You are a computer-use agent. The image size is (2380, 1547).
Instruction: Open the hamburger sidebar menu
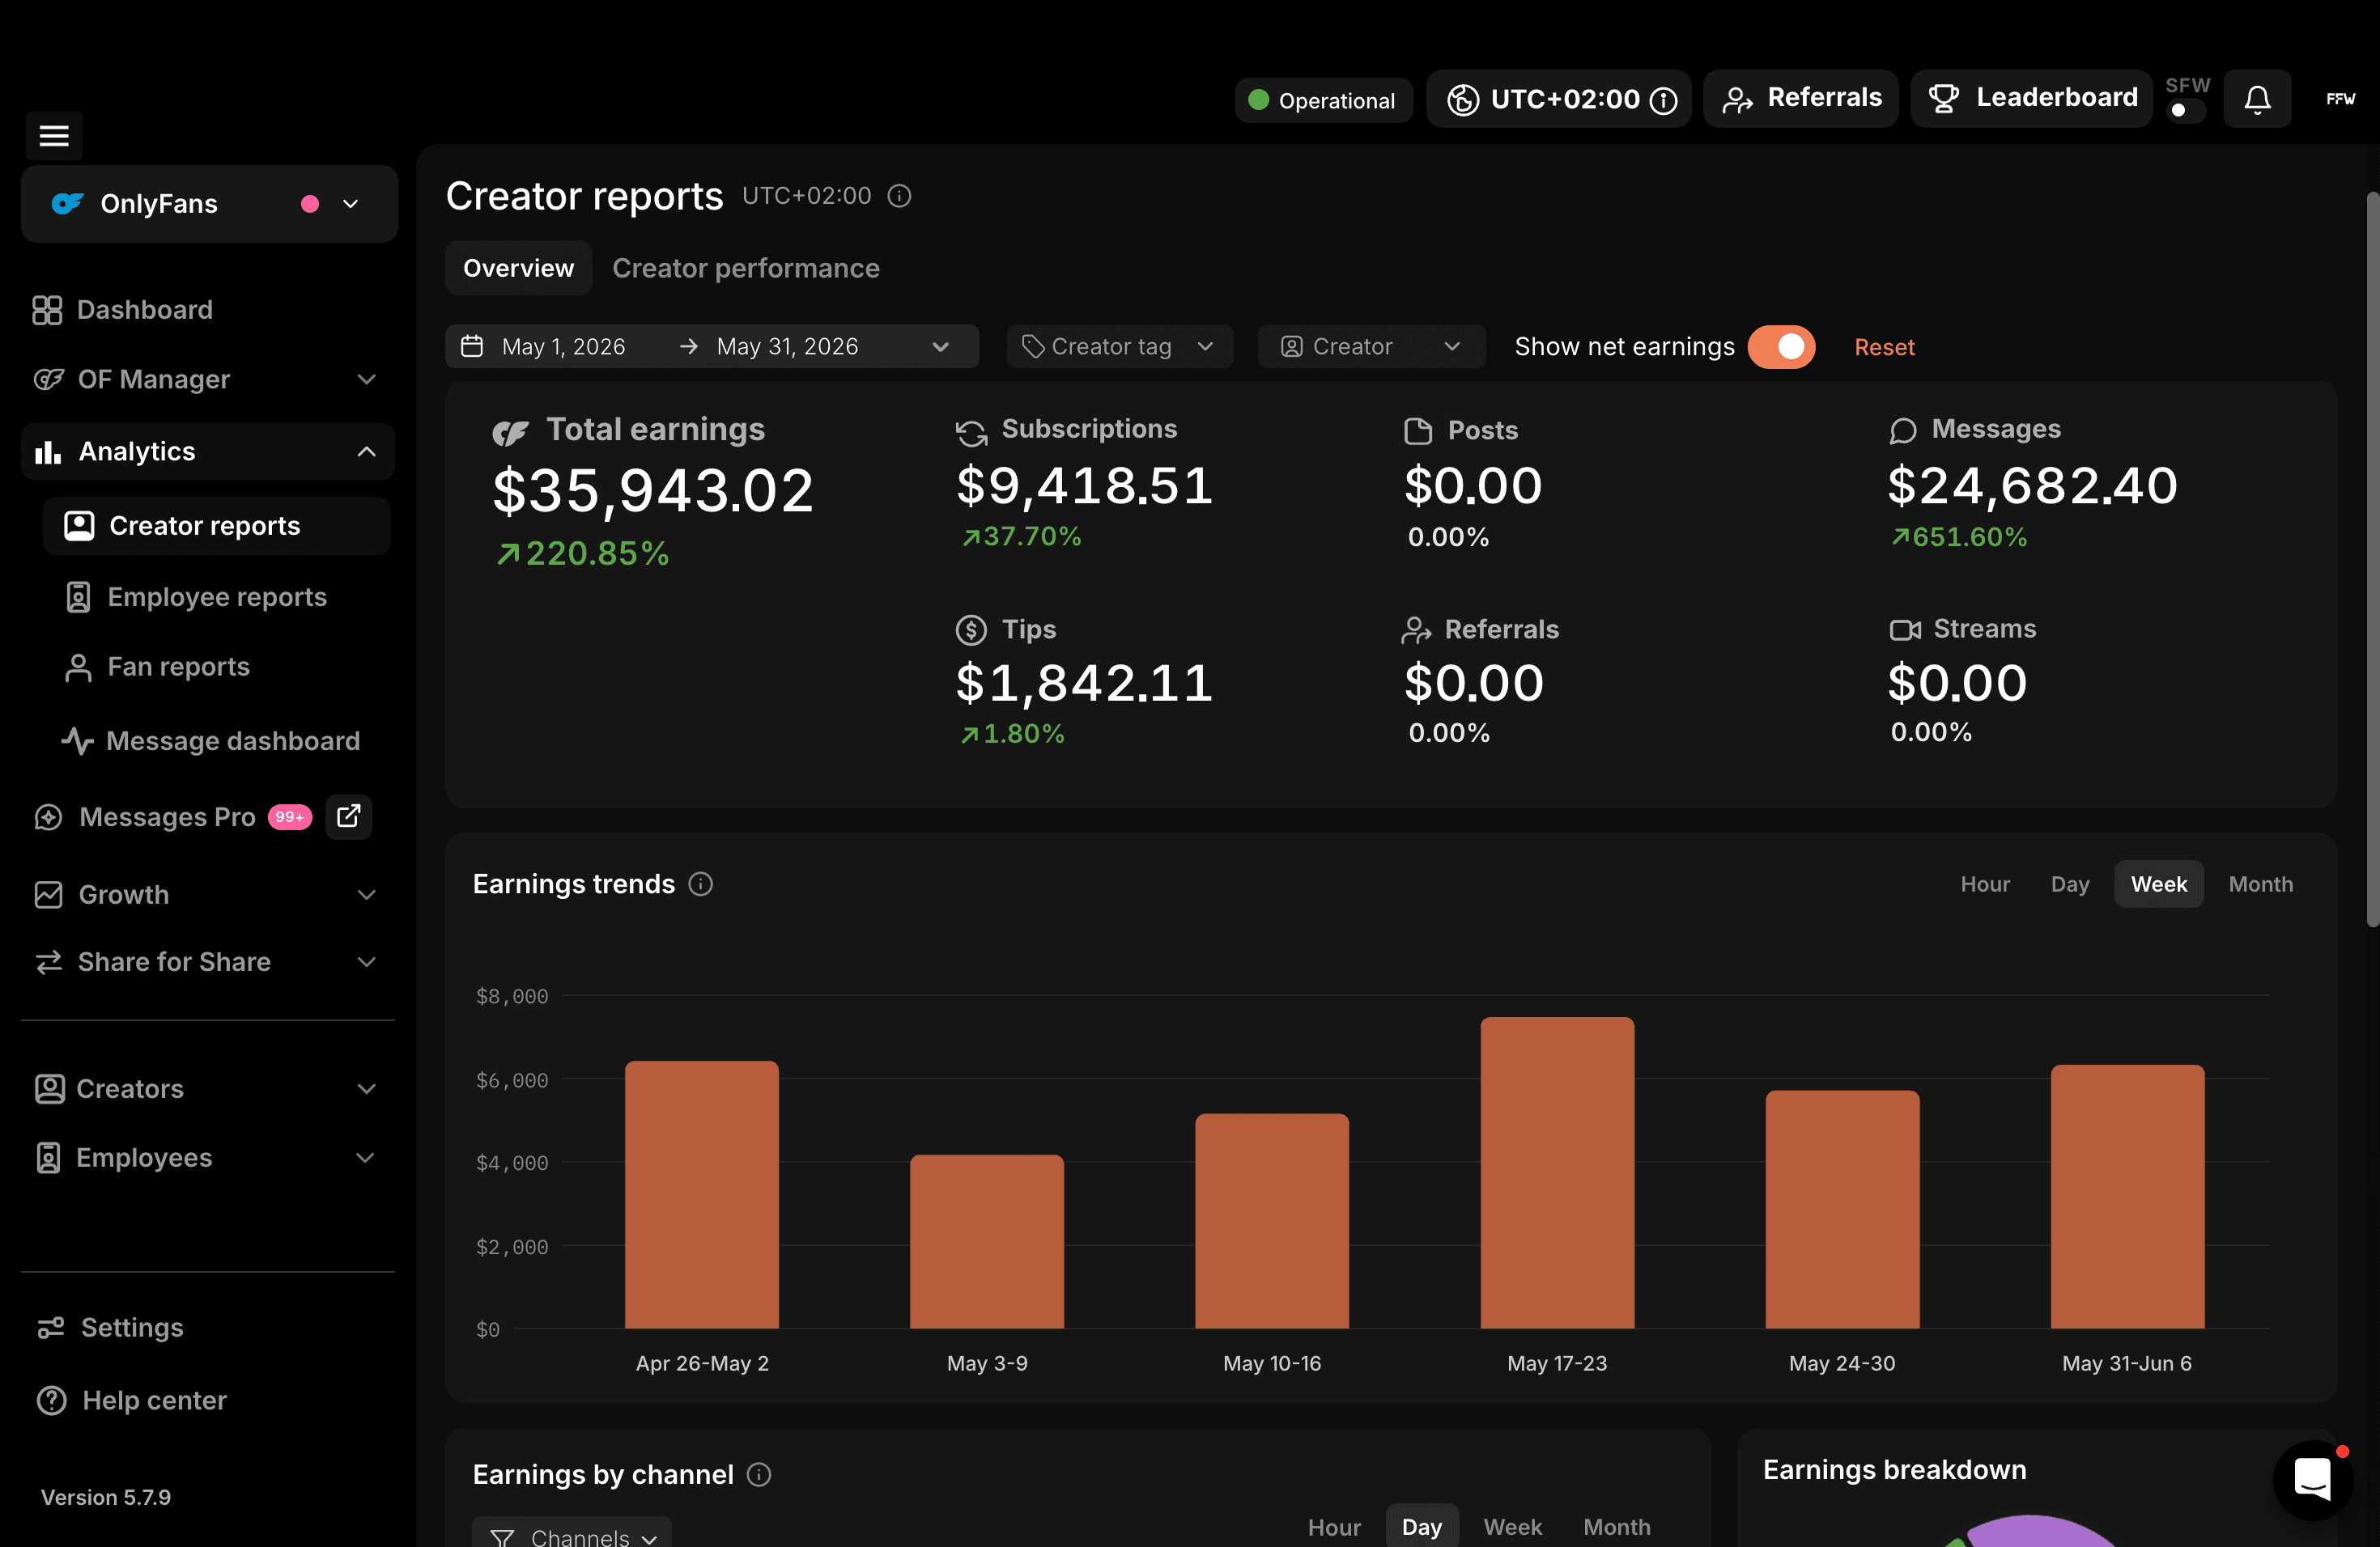54,135
